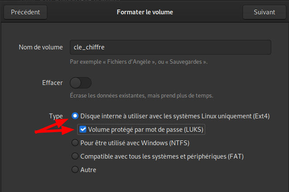Click the Autre option label text

(x=88, y=170)
